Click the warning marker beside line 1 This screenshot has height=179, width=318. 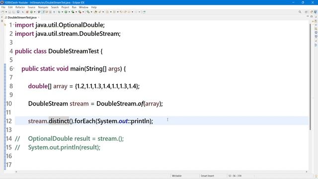tap(5, 25)
